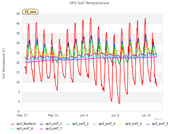Toggle sp3_smT_4 series in legend

(131, 124)
